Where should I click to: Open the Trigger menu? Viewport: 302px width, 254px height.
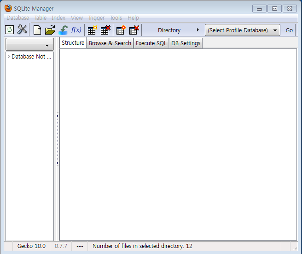pyautogui.click(x=96, y=18)
